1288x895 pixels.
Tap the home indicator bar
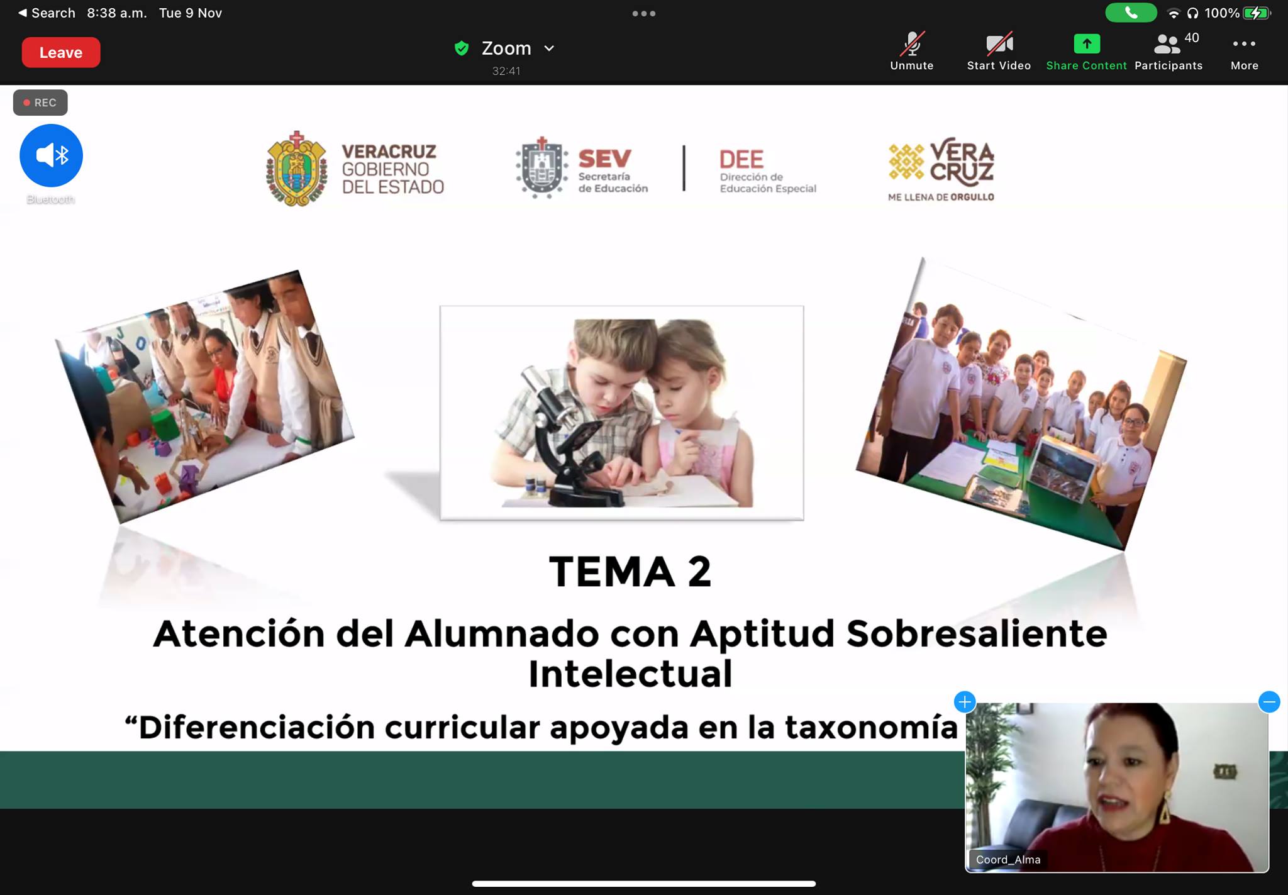click(644, 884)
